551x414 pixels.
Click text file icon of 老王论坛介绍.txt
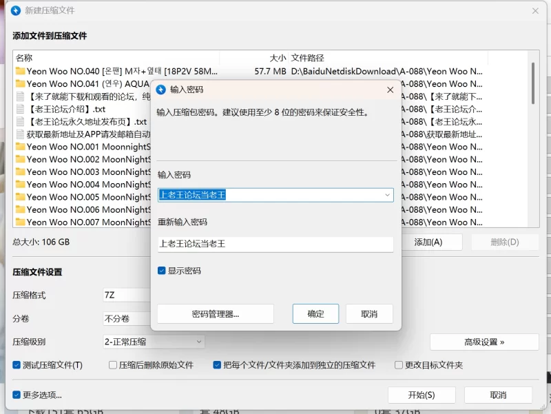(x=20, y=109)
